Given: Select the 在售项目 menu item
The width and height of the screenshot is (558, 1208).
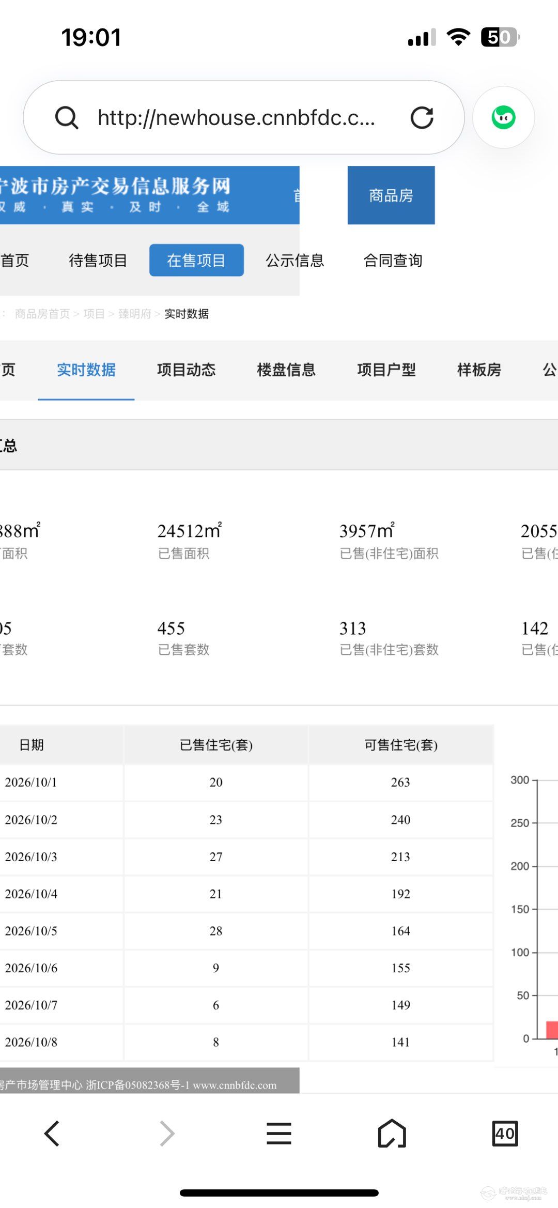Looking at the screenshot, I should [196, 260].
